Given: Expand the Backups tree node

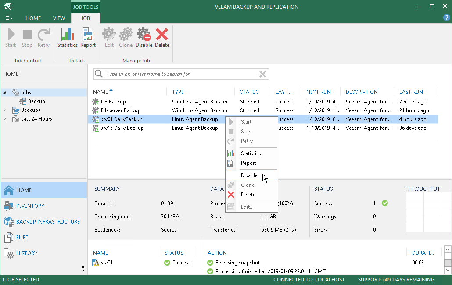Looking at the screenshot, I should pos(4,110).
